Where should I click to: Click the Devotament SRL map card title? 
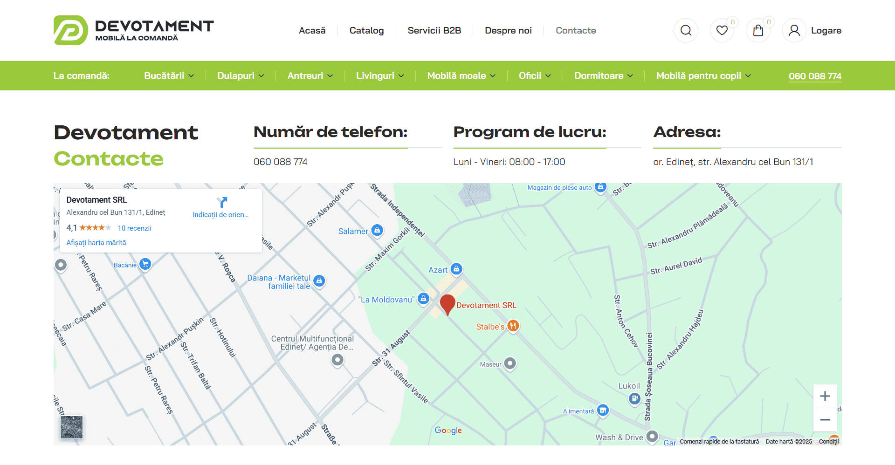(96, 200)
